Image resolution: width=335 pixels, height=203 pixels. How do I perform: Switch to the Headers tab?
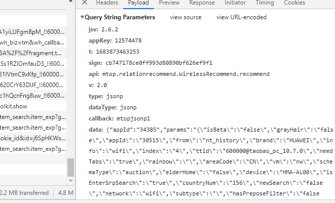[x=107, y=3]
